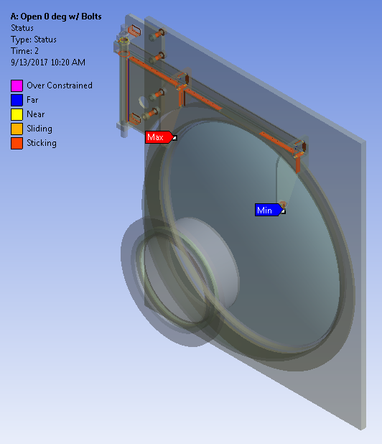Select the red Max probe label

click(x=159, y=137)
